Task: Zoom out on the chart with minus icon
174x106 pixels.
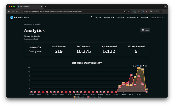Action: [136, 66]
